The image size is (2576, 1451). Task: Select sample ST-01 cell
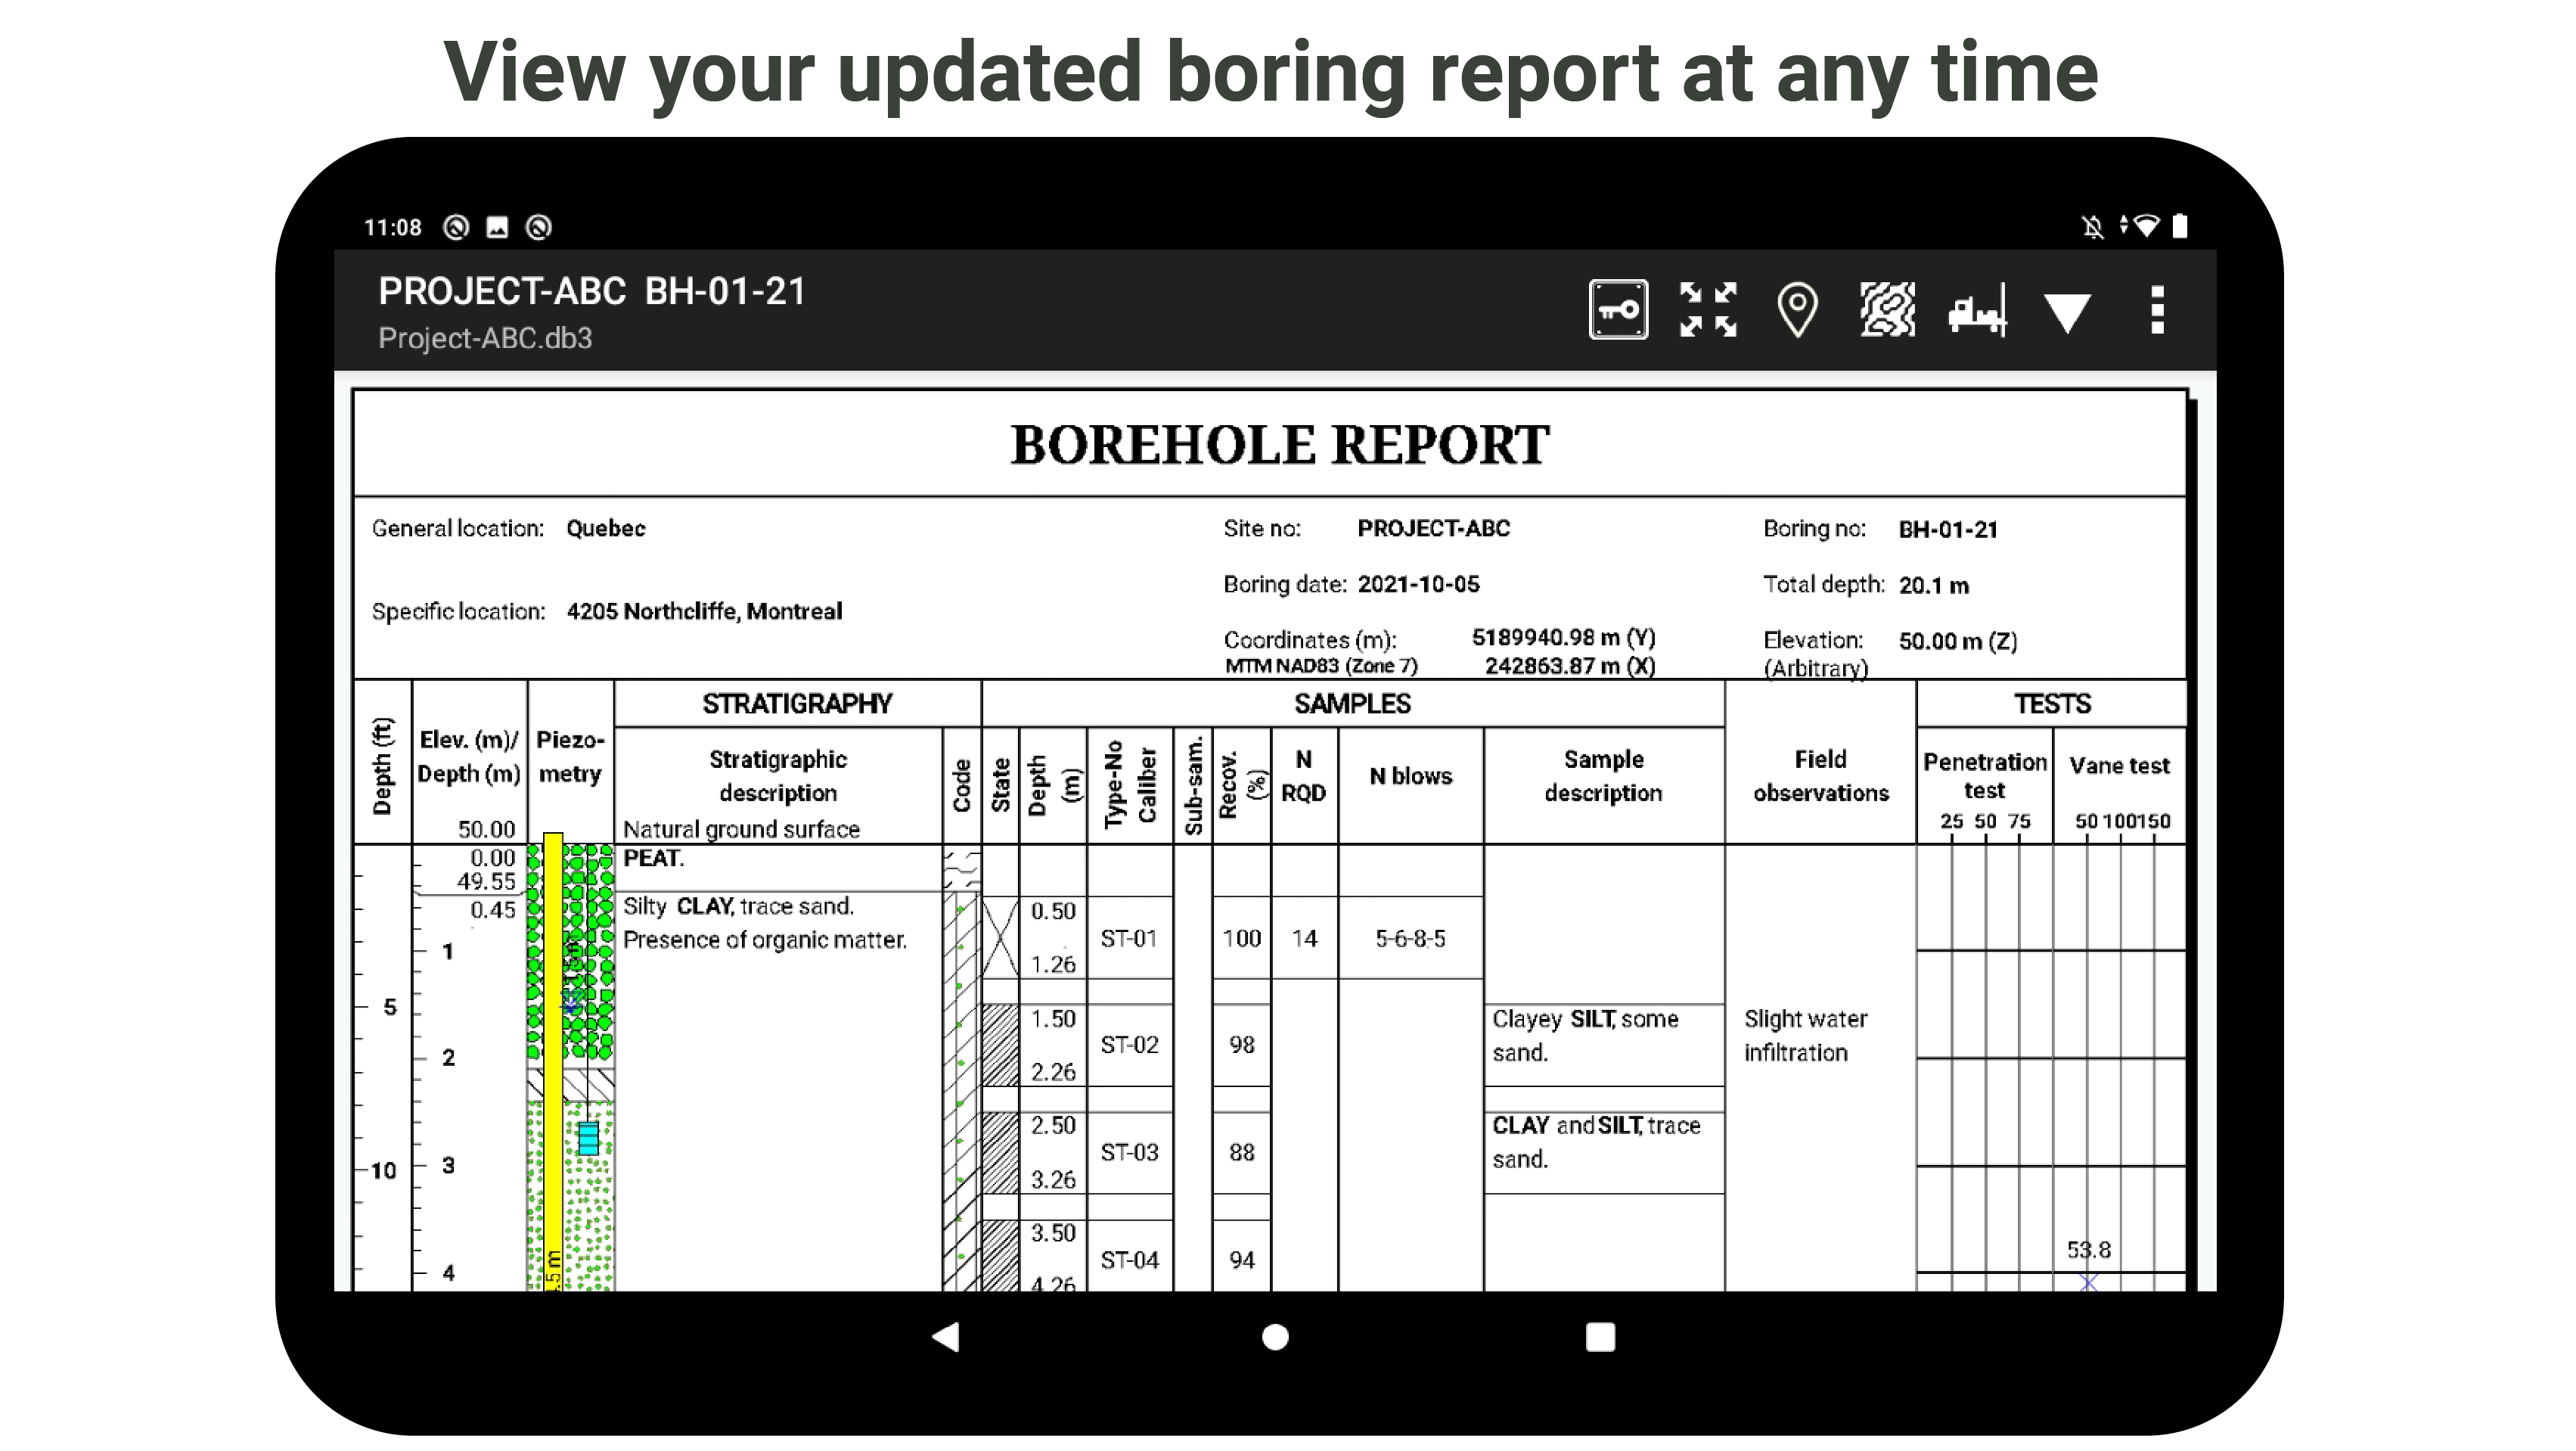tap(1129, 938)
